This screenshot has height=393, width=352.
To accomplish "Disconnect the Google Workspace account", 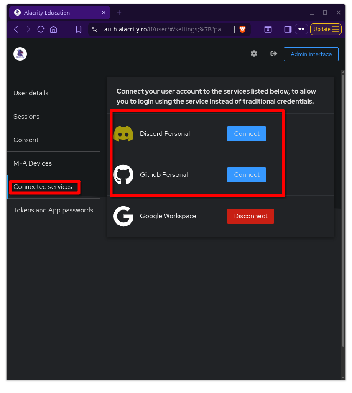I will tap(250, 216).
